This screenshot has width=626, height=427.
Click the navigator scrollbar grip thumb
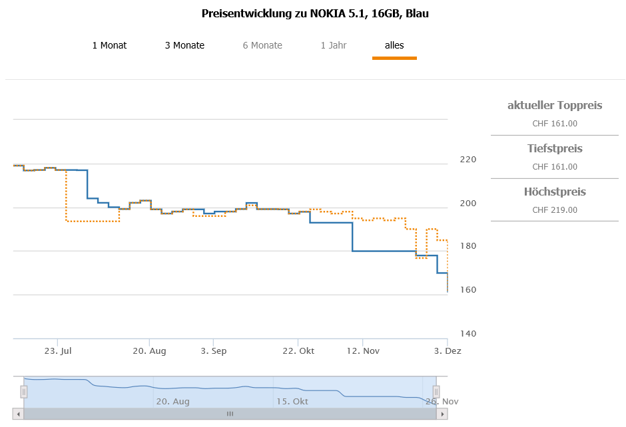[x=230, y=414]
